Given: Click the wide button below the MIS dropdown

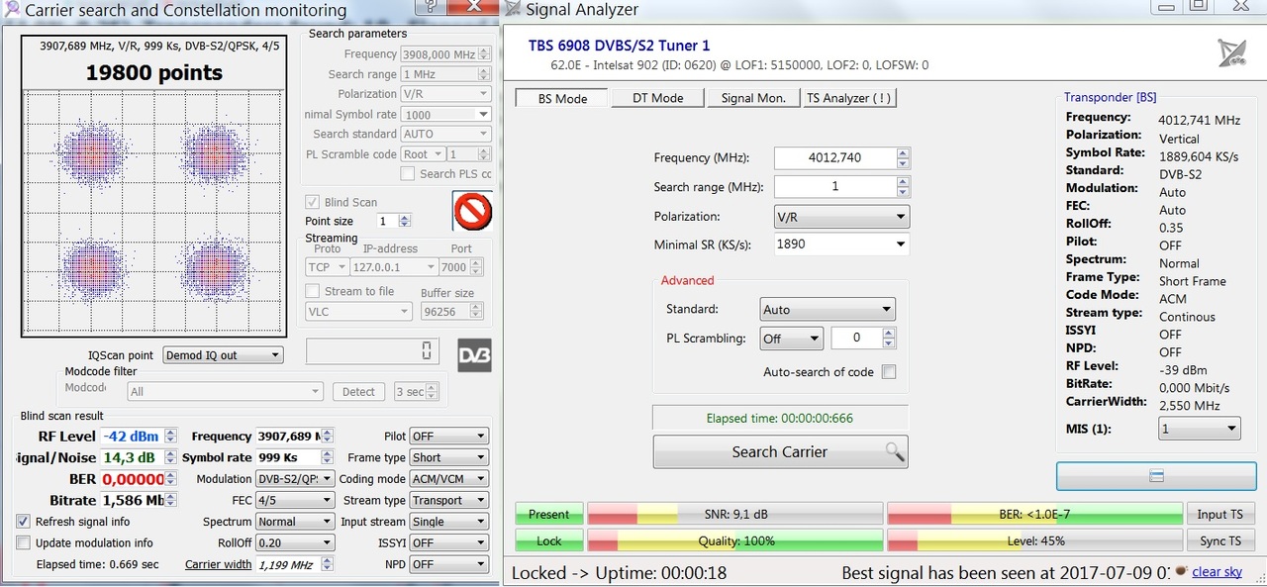Looking at the screenshot, I should pyautogui.click(x=1155, y=476).
